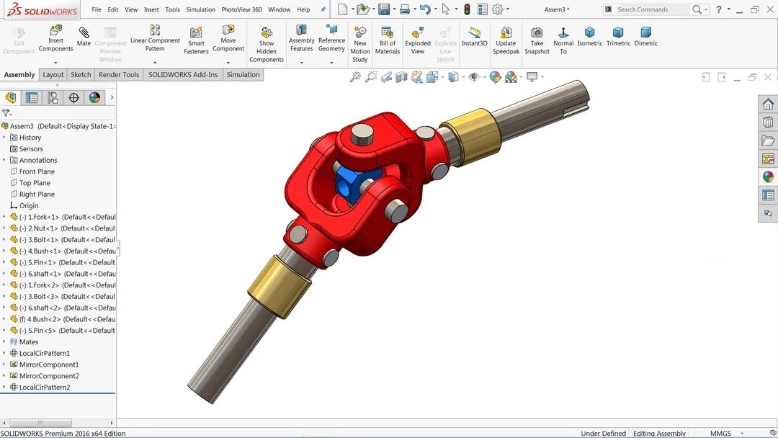This screenshot has width=778, height=438.
Task: Start a New Motion Study
Action: [360, 44]
